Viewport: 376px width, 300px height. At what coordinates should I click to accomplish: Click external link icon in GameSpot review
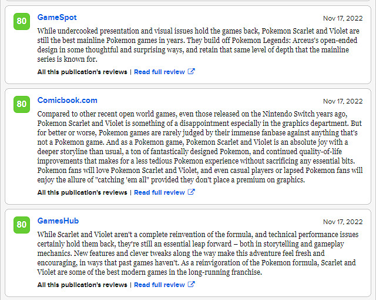click(x=192, y=72)
